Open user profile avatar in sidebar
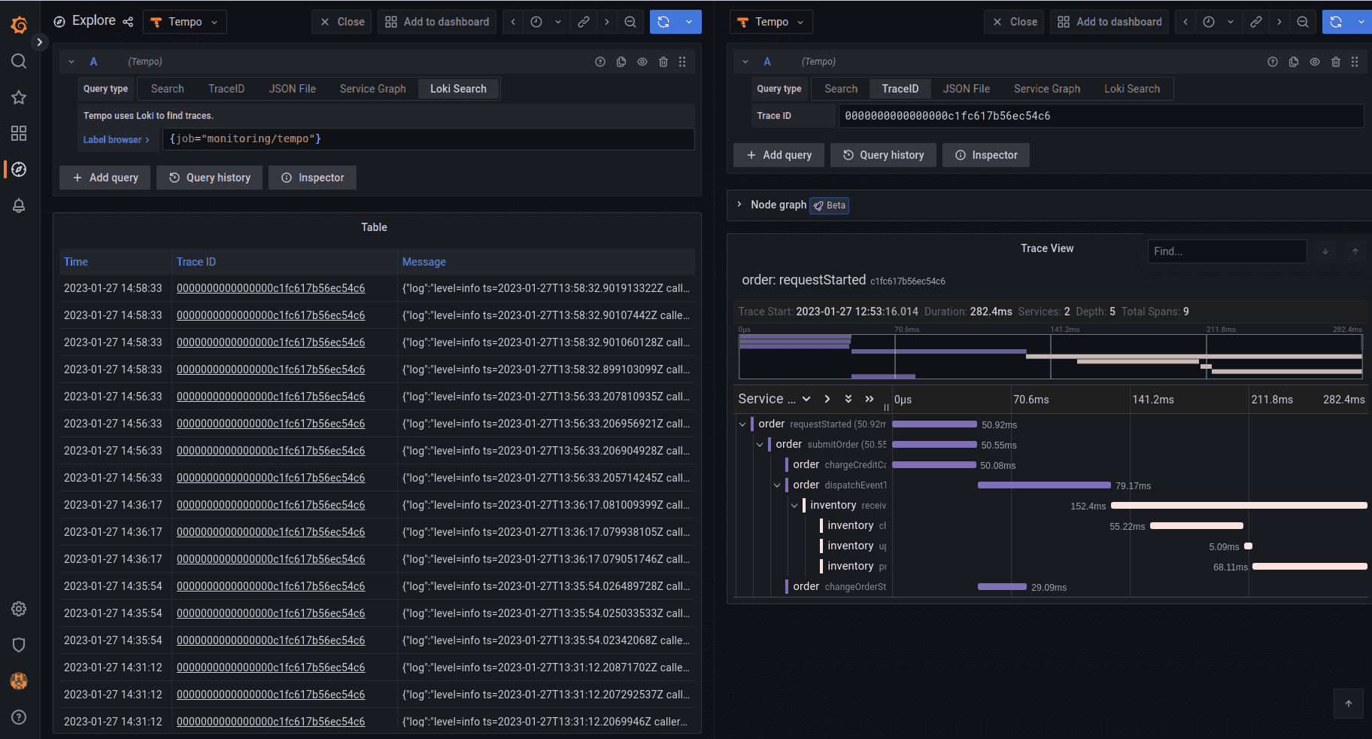Viewport: 1372px width, 739px height. (19, 681)
